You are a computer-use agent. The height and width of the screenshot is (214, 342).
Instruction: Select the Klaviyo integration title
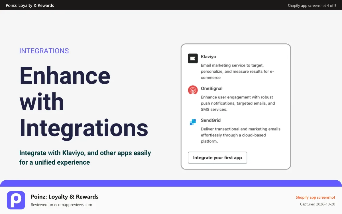[x=208, y=57]
